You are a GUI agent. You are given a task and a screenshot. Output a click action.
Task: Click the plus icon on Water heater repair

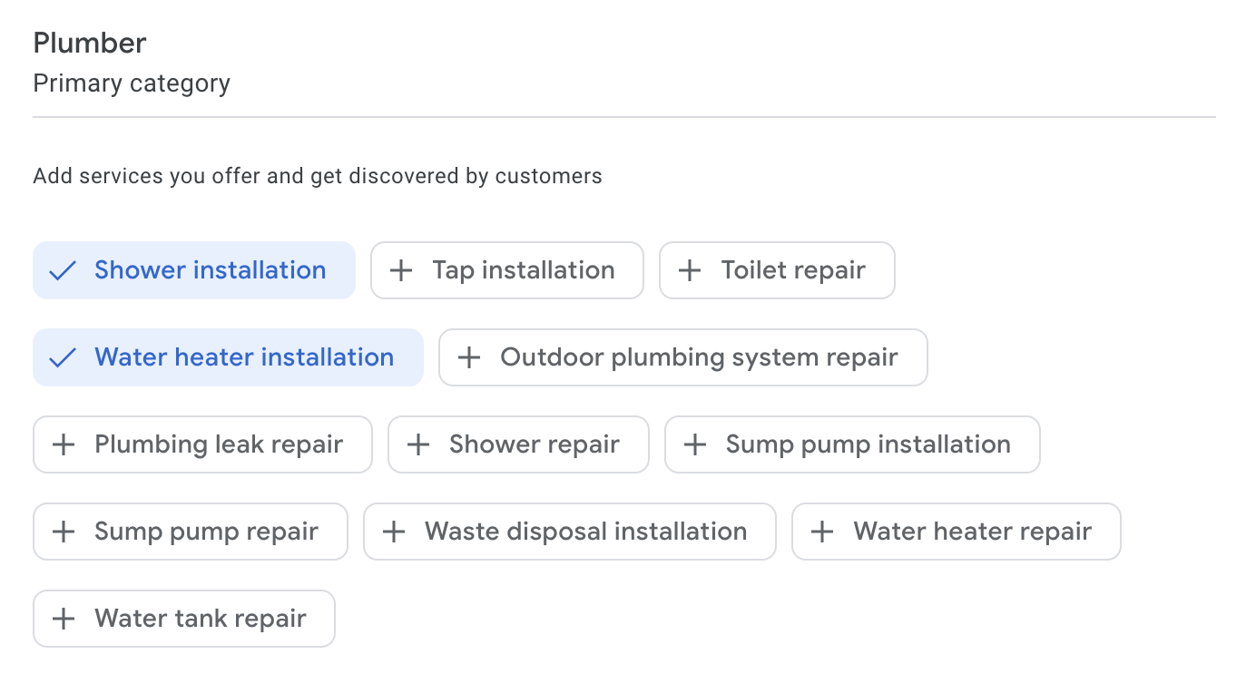coord(823,532)
